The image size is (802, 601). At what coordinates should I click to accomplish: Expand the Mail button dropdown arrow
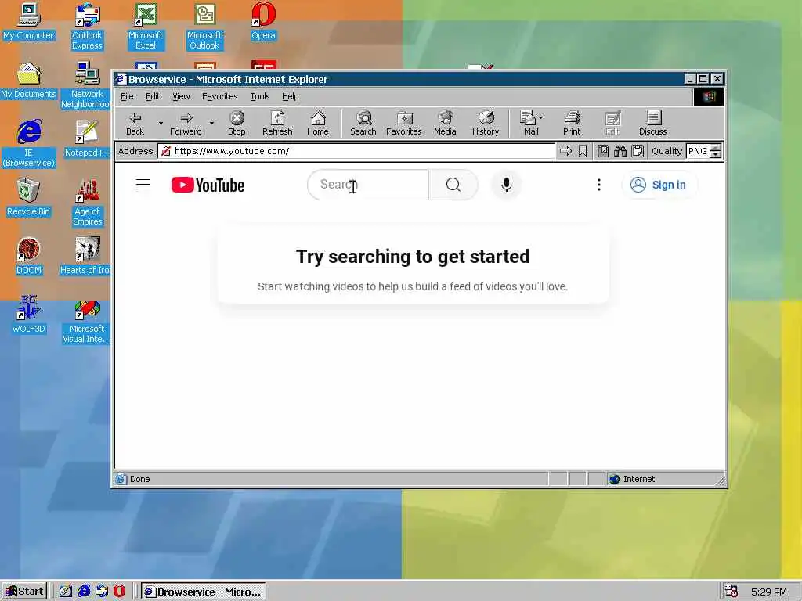[540, 117]
